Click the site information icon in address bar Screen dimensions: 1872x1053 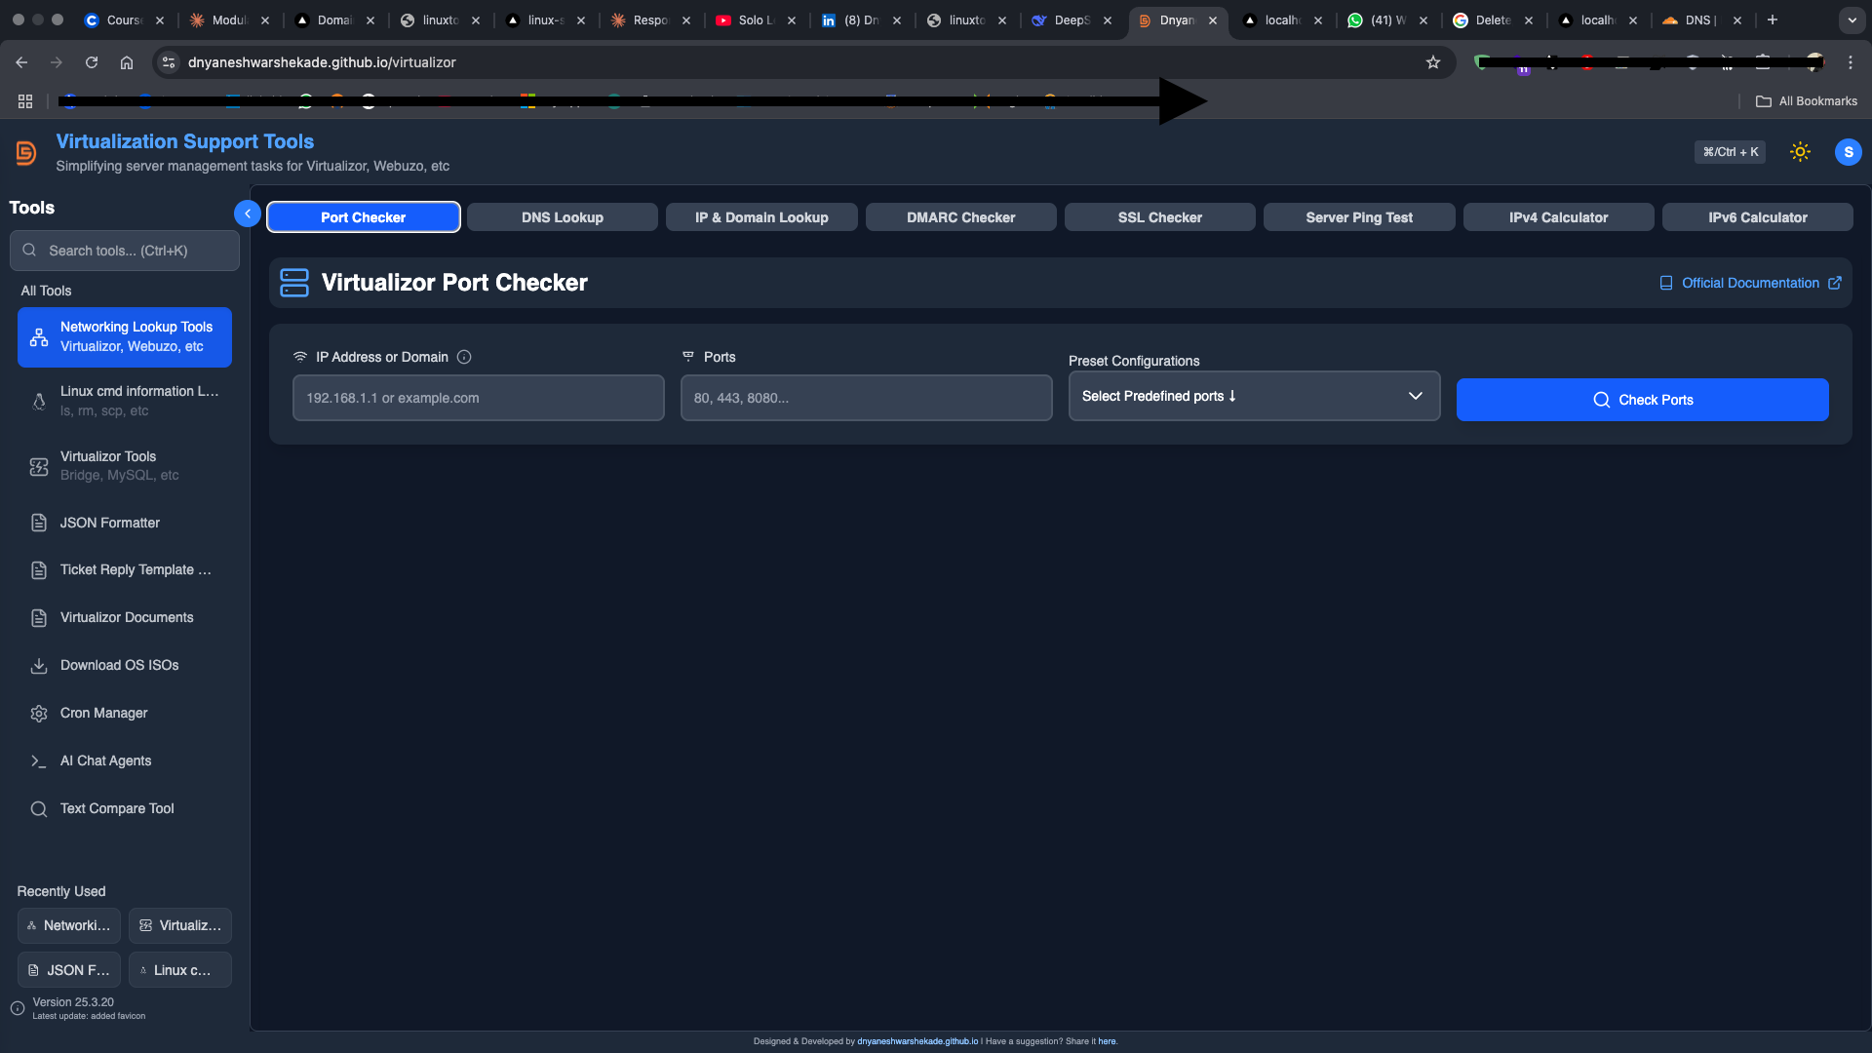[x=169, y=62]
